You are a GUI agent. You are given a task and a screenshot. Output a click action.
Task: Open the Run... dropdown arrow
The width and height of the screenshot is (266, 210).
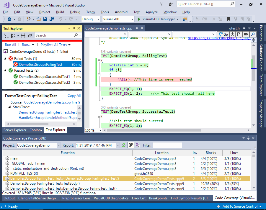click(x=33, y=45)
